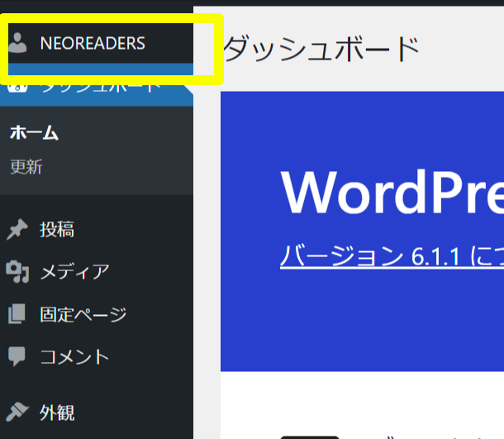Open the 固定ページ menu
This screenshot has width=504, height=439.
(x=83, y=314)
